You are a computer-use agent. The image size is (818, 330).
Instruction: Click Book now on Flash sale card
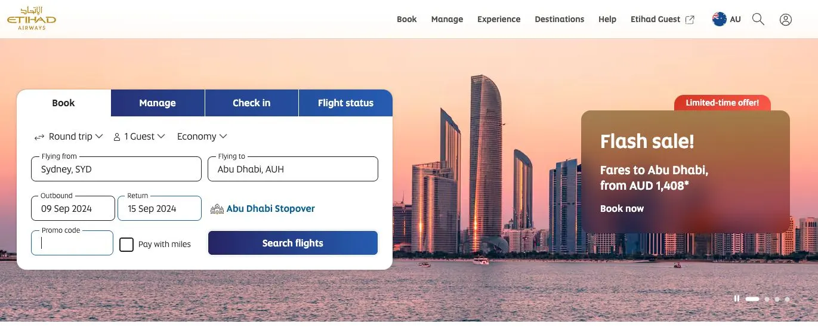point(622,208)
